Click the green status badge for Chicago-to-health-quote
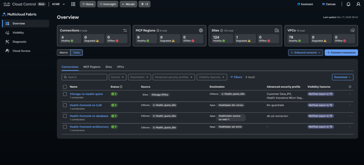364x165 pixels. tap(114, 94)
